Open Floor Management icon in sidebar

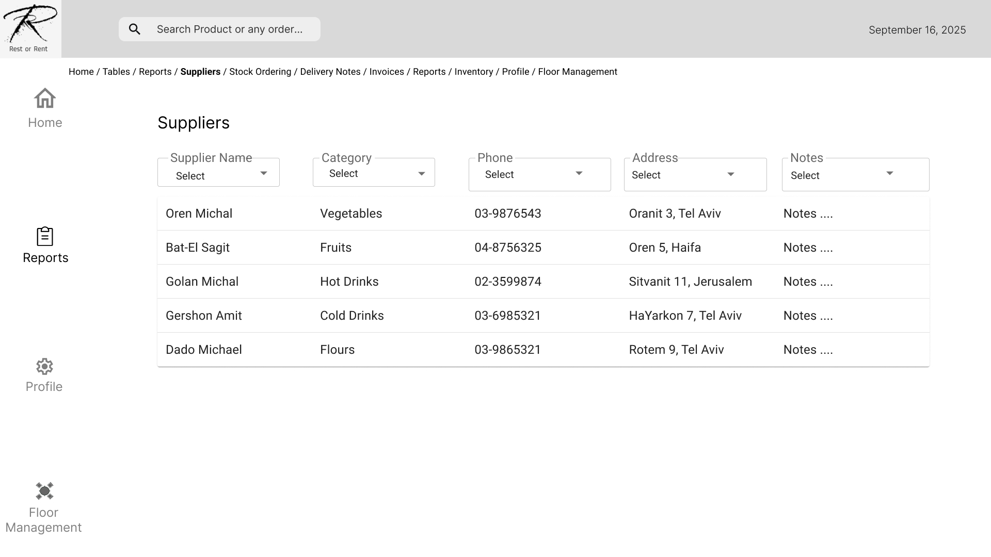point(44,491)
